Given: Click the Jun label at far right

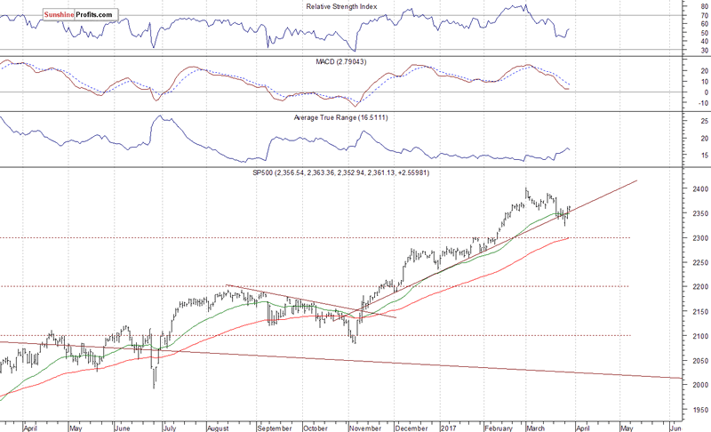Looking at the screenshot, I should [x=675, y=426].
